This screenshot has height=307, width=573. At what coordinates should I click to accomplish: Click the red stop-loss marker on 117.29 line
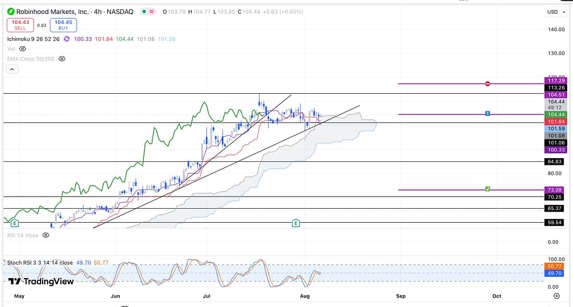click(x=488, y=83)
